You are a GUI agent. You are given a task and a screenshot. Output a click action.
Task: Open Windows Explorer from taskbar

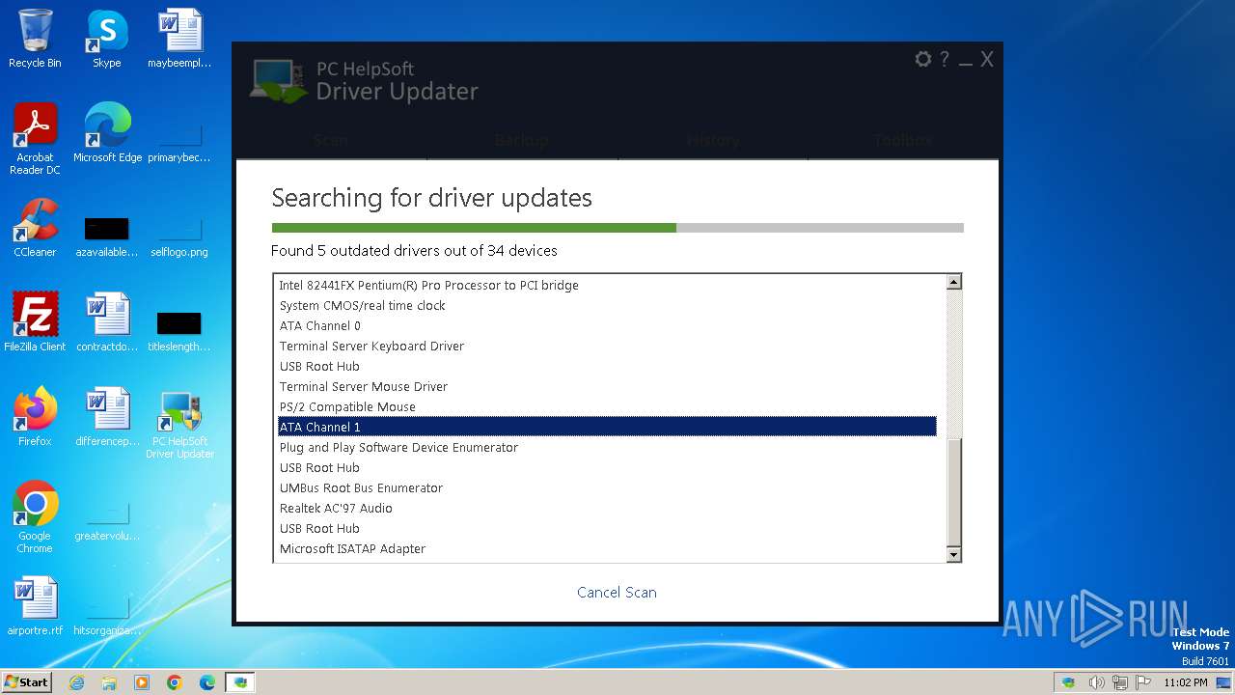(x=109, y=682)
